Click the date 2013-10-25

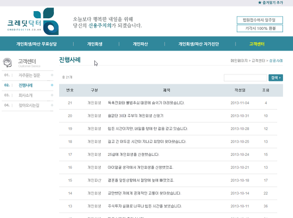tap(240, 142)
